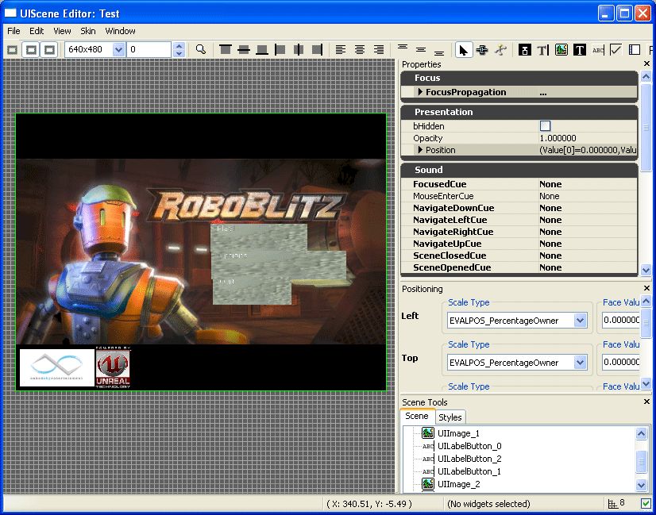Activate the rotation widget tool

click(502, 49)
